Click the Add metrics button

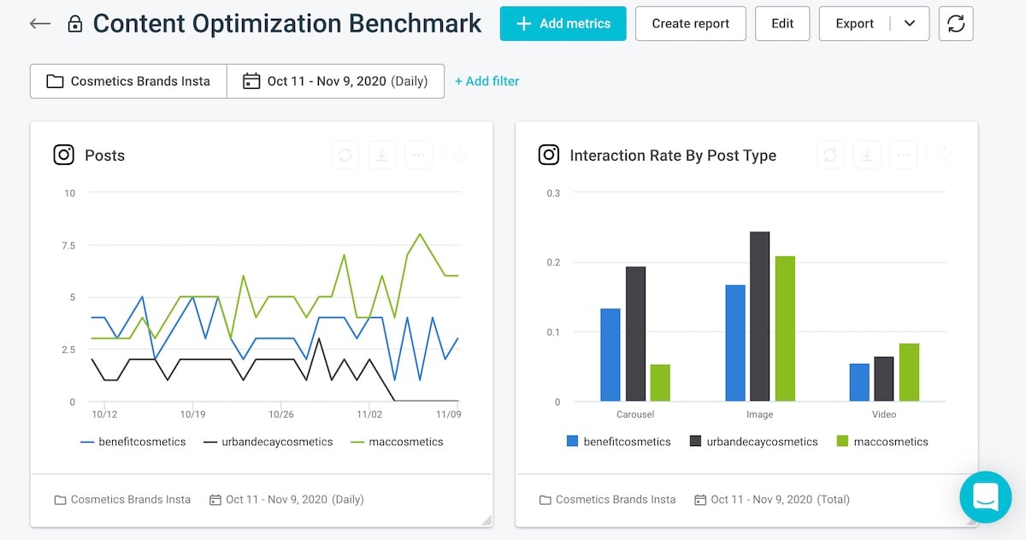(x=563, y=24)
